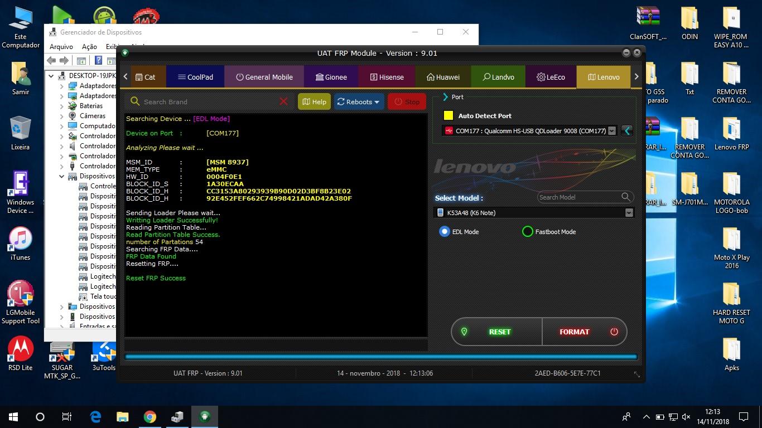Viewport: 762px width, 428px height.
Task: Open the LeEco brand tab
Action: [x=551, y=77]
